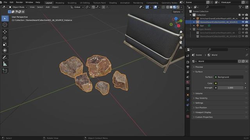Image resolution: width=250 pixels, height=140 pixels.
Task: Expand the Viewport Display panel
Action: tap(220, 112)
